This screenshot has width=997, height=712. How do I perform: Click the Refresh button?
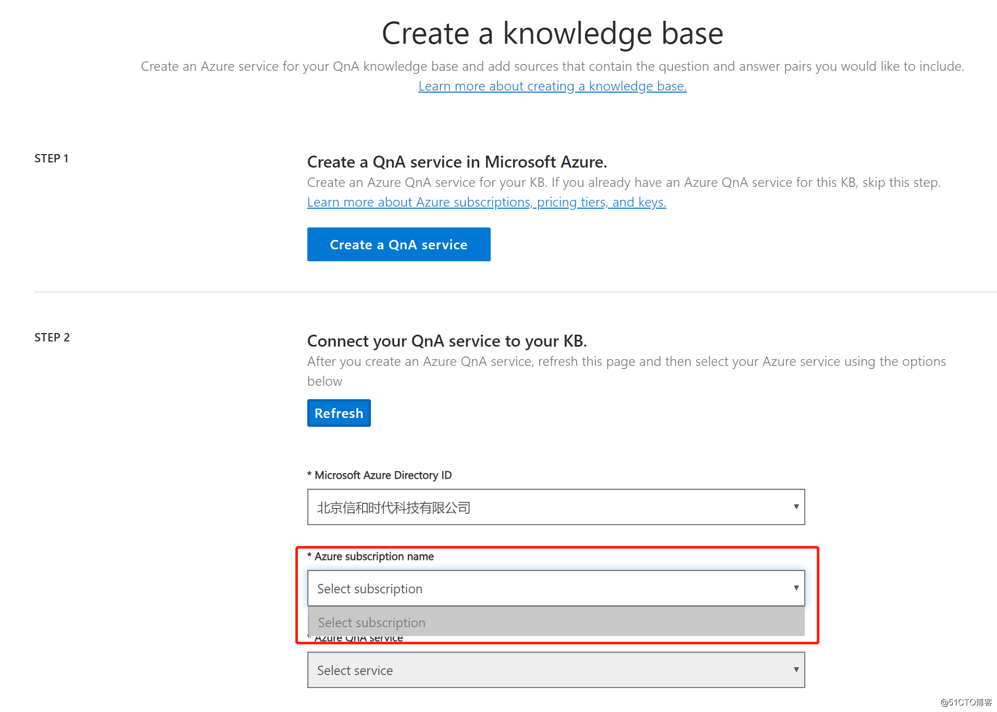pyautogui.click(x=339, y=413)
